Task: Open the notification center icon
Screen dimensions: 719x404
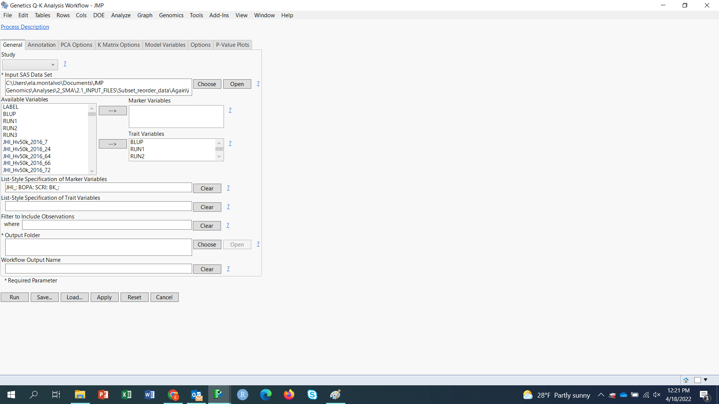Action: (x=704, y=395)
